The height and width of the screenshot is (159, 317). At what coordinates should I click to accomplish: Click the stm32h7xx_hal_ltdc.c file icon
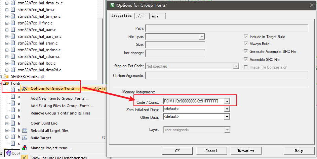click(x=13, y=63)
